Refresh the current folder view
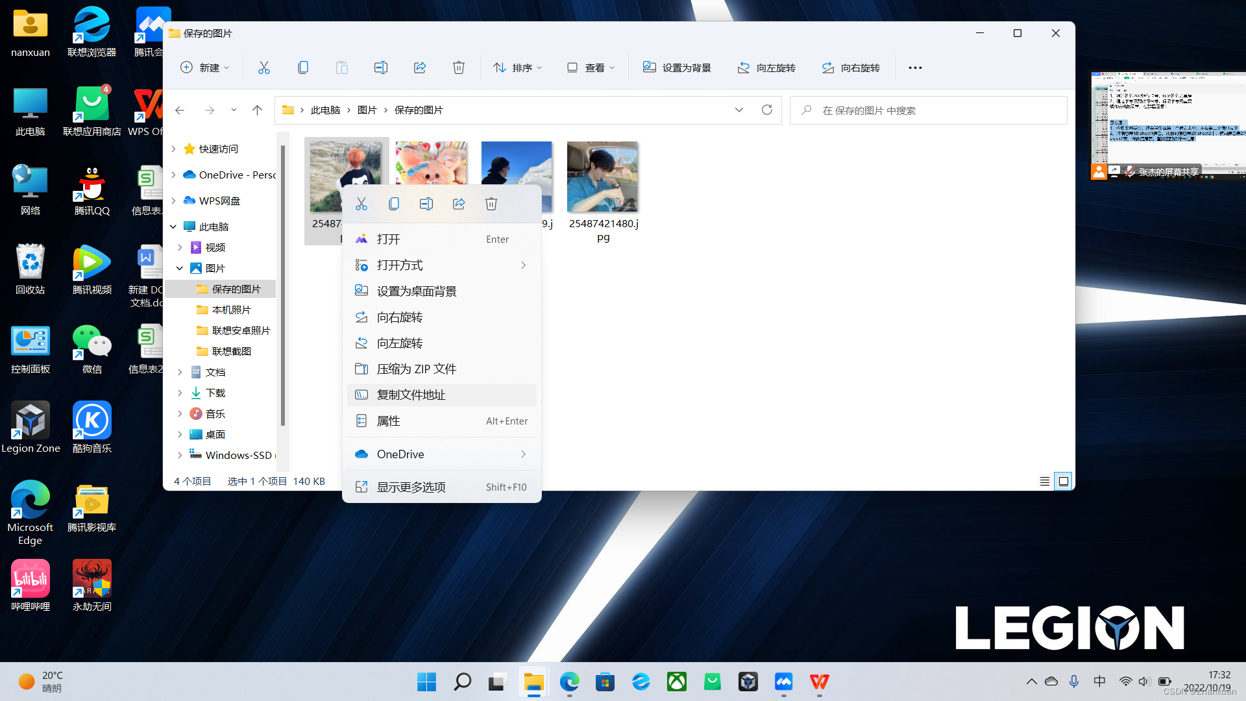Viewport: 1246px width, 701px height. [x=767, y=110]
